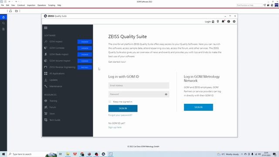
Task: Open the Training resource
Action: 53,101
